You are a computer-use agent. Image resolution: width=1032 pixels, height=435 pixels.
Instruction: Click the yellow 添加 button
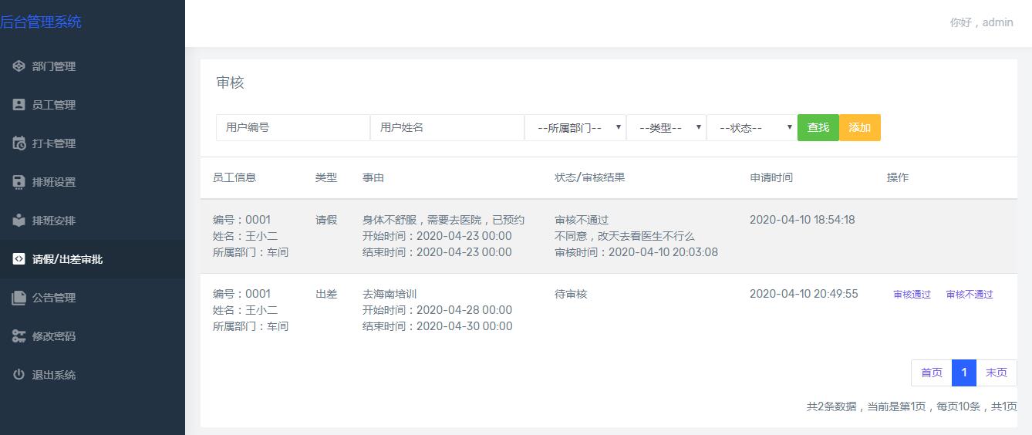[860, 127]
